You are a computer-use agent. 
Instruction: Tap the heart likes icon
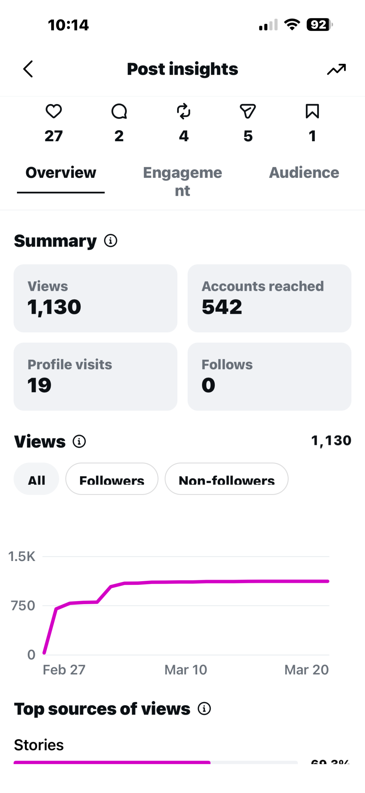[54, 111]
